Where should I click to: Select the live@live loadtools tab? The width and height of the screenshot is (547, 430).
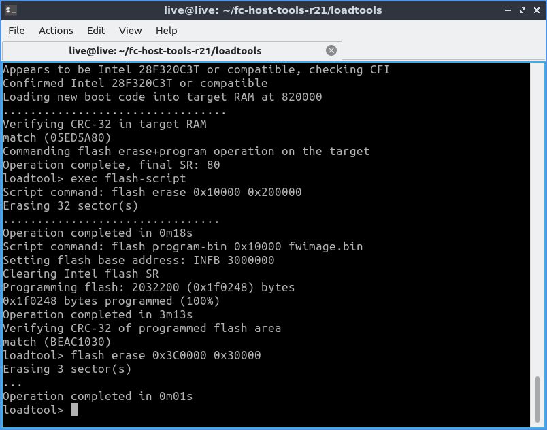point(165,51)
